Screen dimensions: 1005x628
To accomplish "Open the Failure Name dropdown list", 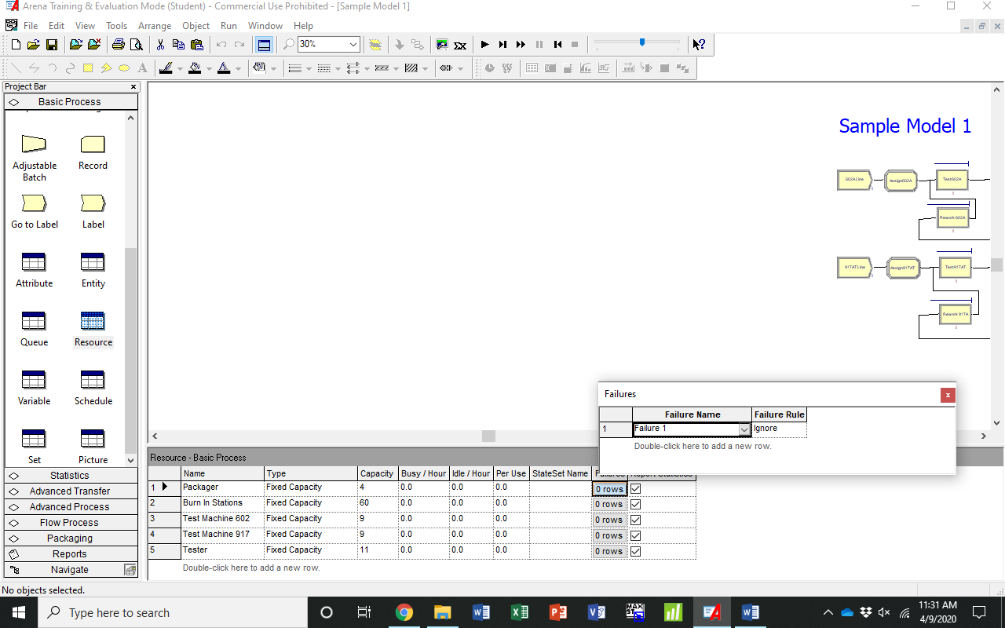I will (x=744, y=429).
